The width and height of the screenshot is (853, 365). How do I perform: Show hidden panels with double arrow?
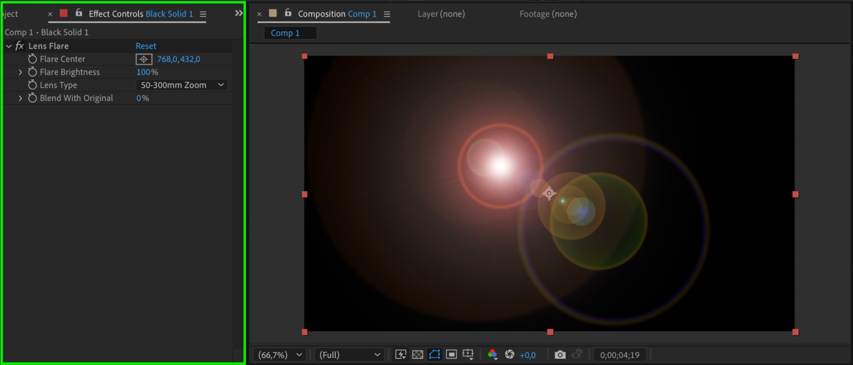(239, 13)
